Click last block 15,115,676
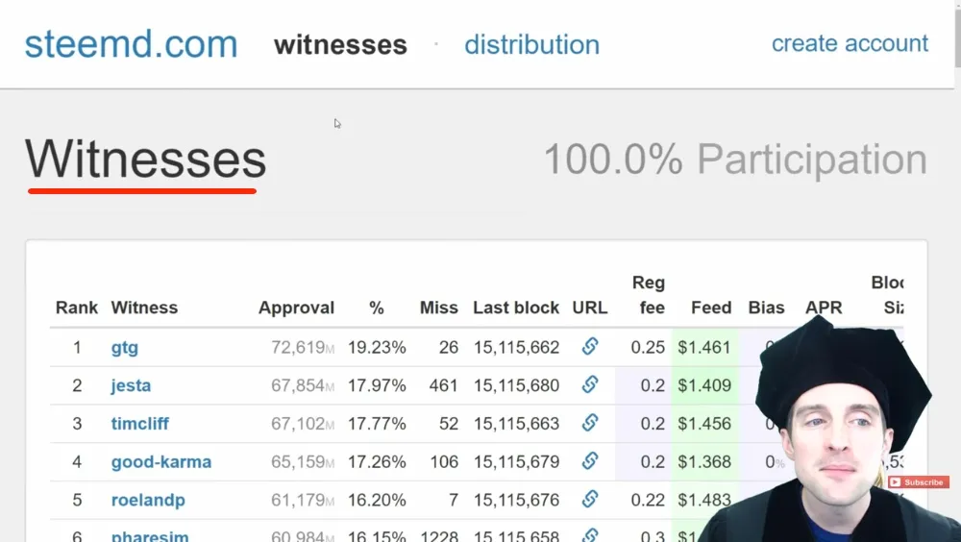The image size is (961, 542). point(517,500)
